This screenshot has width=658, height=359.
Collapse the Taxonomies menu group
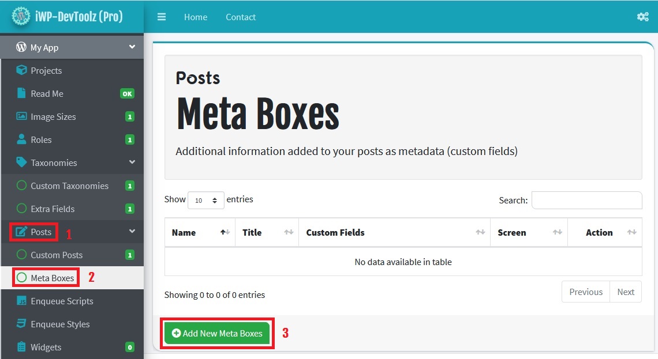click(x=132, y=163)
